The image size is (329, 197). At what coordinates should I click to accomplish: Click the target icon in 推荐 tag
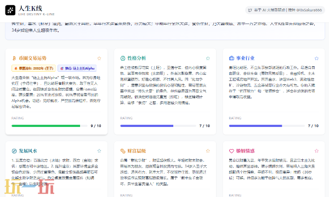pyautogui.click(x=62, y=68)
